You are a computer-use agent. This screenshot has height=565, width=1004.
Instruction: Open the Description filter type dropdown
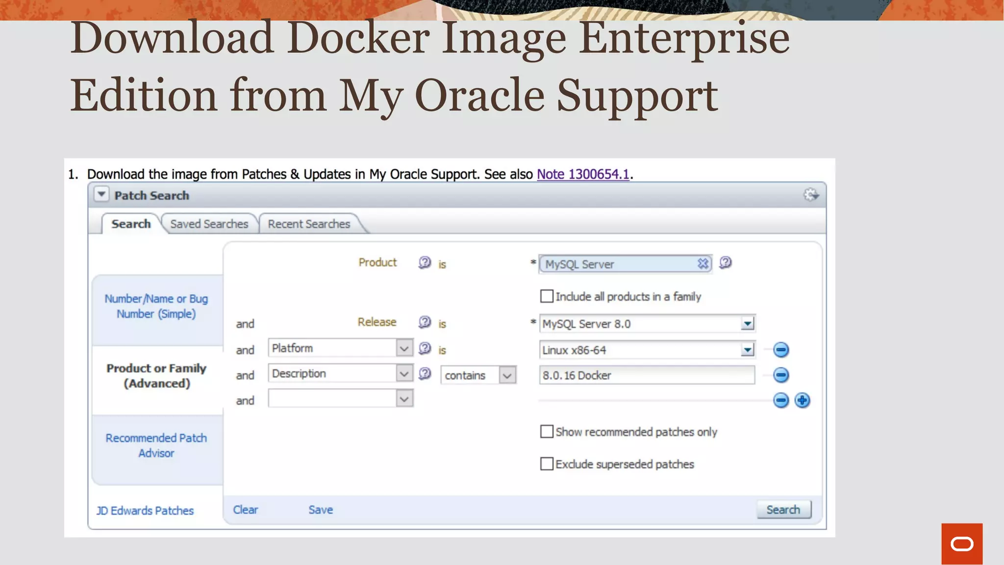tap(404, 374)
